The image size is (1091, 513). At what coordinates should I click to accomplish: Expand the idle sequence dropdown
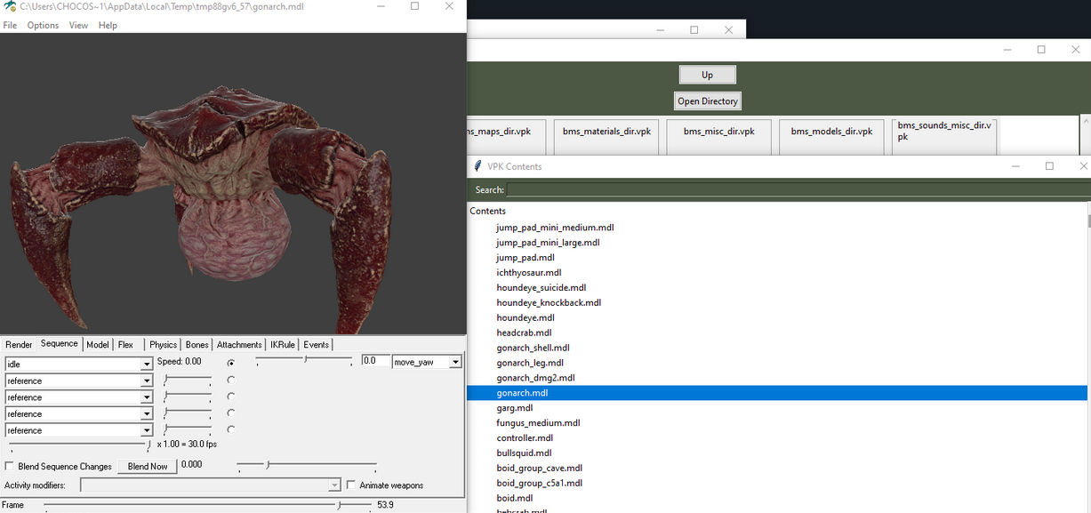pyautogui.click(x=147, y=365)
